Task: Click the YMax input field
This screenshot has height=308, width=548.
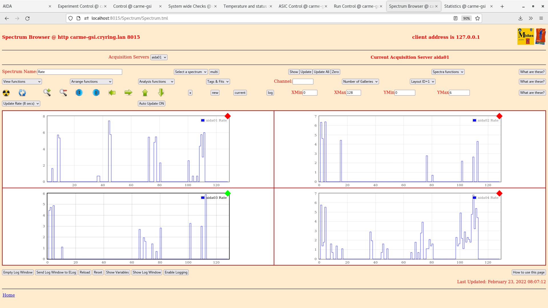Action: [x=459, y=93]
